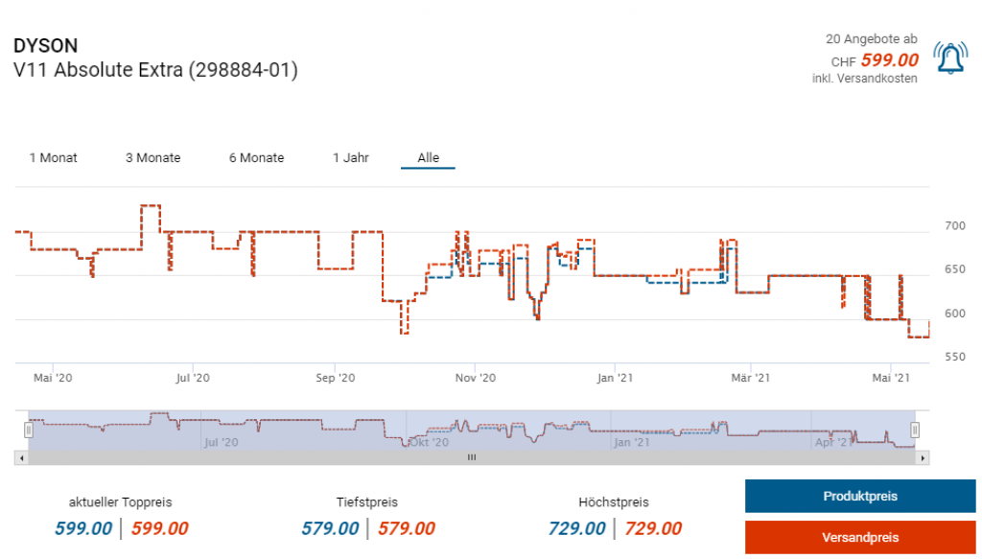This screenshot has width=982, height=559.
Task: Toggle the Produktpreis series visibility
Action: [860, 497]
